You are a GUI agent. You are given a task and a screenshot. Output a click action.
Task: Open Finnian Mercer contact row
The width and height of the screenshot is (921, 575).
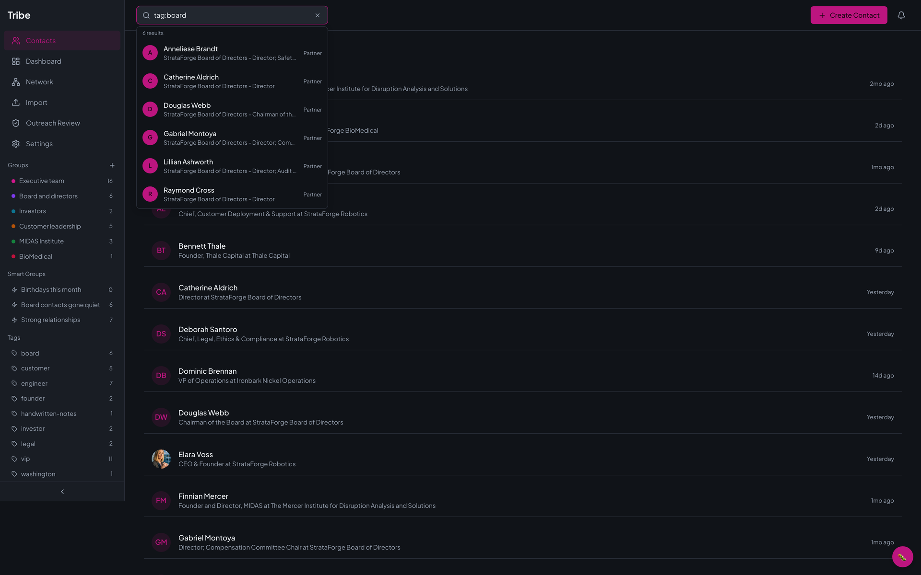[x=523, y=501]
